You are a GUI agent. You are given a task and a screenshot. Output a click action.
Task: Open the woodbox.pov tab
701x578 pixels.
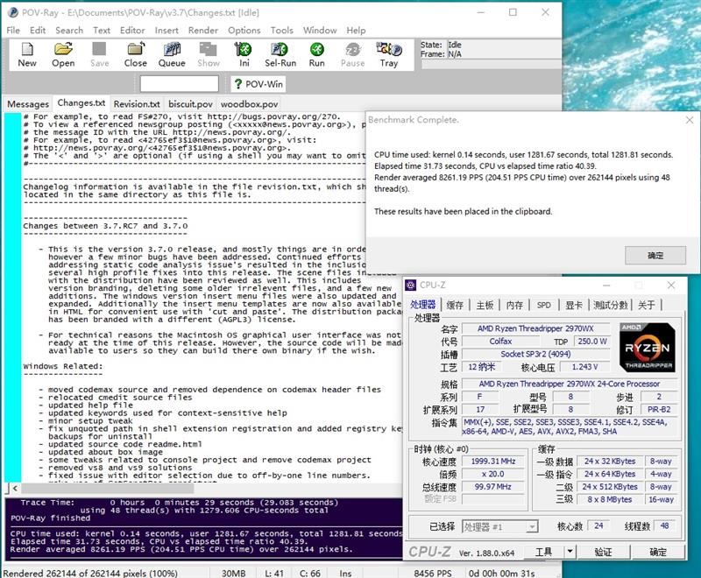pos(249,104)
